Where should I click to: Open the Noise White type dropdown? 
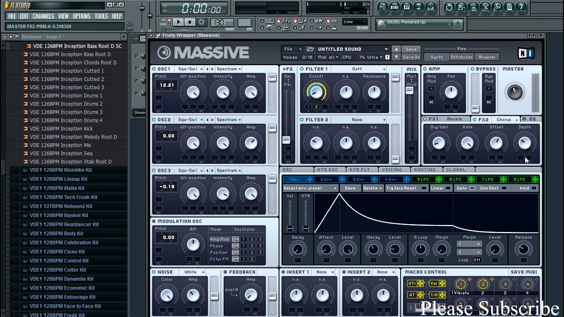click(x=194, y=272)
